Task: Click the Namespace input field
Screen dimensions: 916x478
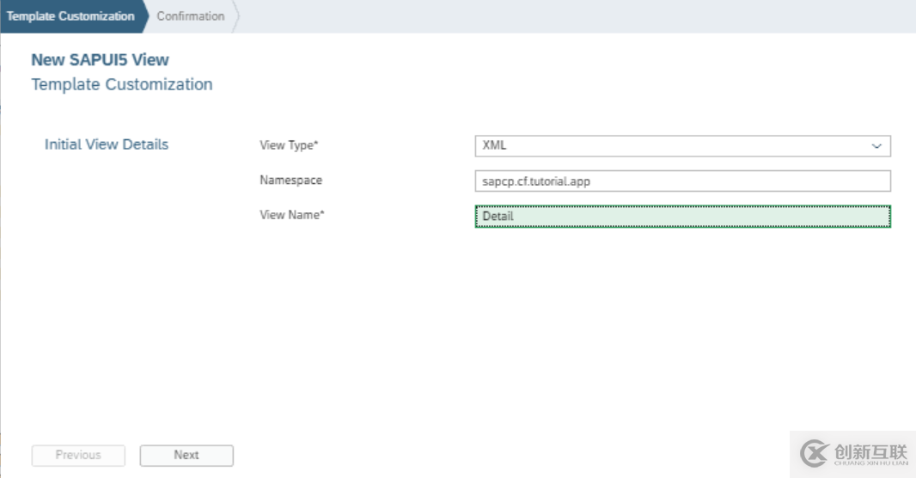Action: pyautogui.click(x=682, y=181)
